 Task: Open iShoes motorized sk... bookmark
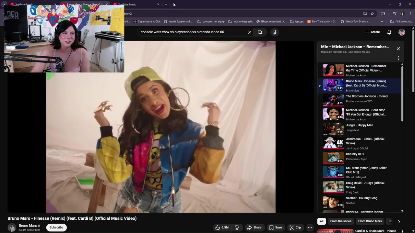pyautogui.click(x=271, y=22)
